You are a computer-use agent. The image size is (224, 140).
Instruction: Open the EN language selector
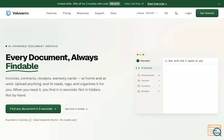tap(166, 13)
